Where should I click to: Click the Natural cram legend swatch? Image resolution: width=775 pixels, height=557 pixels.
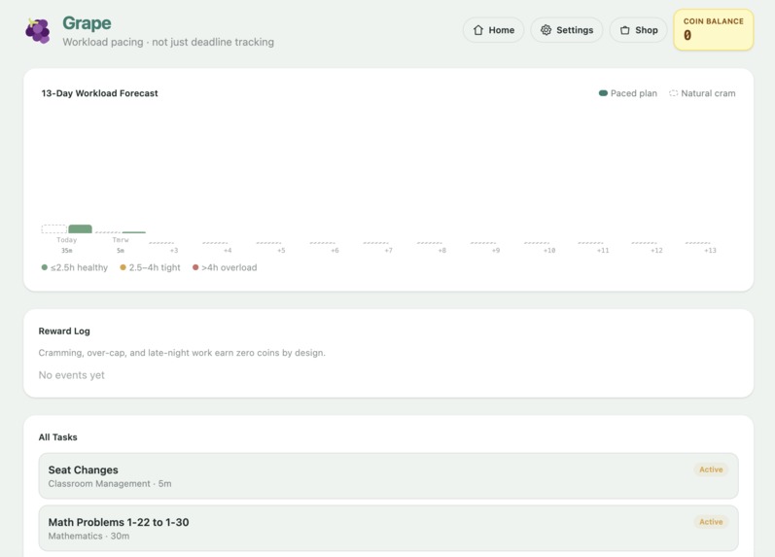673,93
